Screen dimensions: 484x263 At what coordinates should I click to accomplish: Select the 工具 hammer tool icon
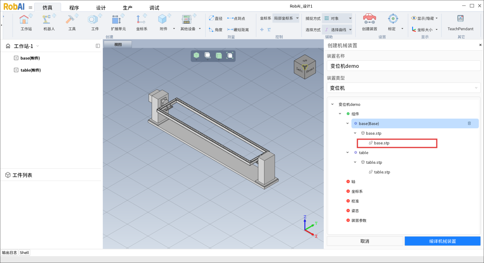[71, 20]
